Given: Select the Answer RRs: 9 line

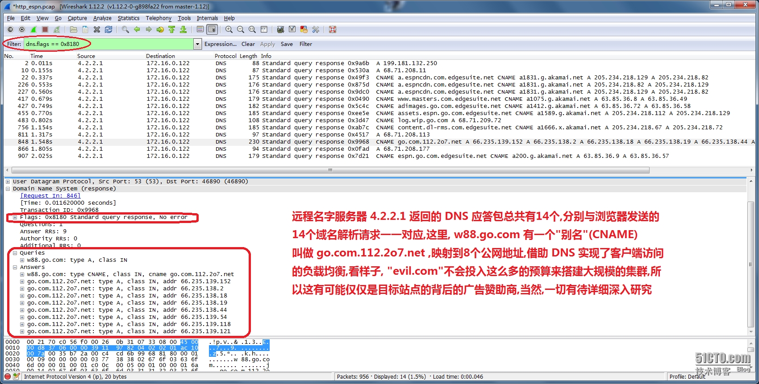Looking at the screenshot, I should pos(43,231).
